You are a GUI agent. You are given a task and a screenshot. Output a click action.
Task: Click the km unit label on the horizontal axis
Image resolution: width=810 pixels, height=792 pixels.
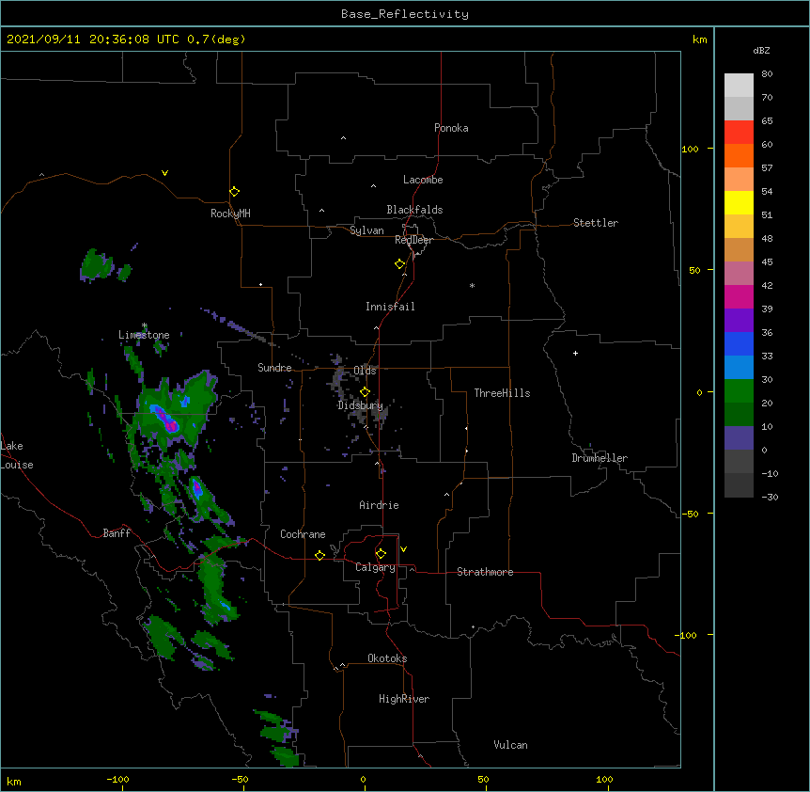(x=14, y=782)
